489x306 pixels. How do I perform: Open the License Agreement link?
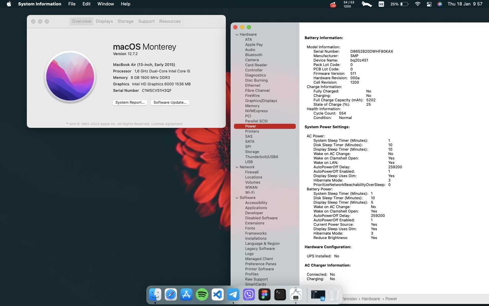(167, 124)
